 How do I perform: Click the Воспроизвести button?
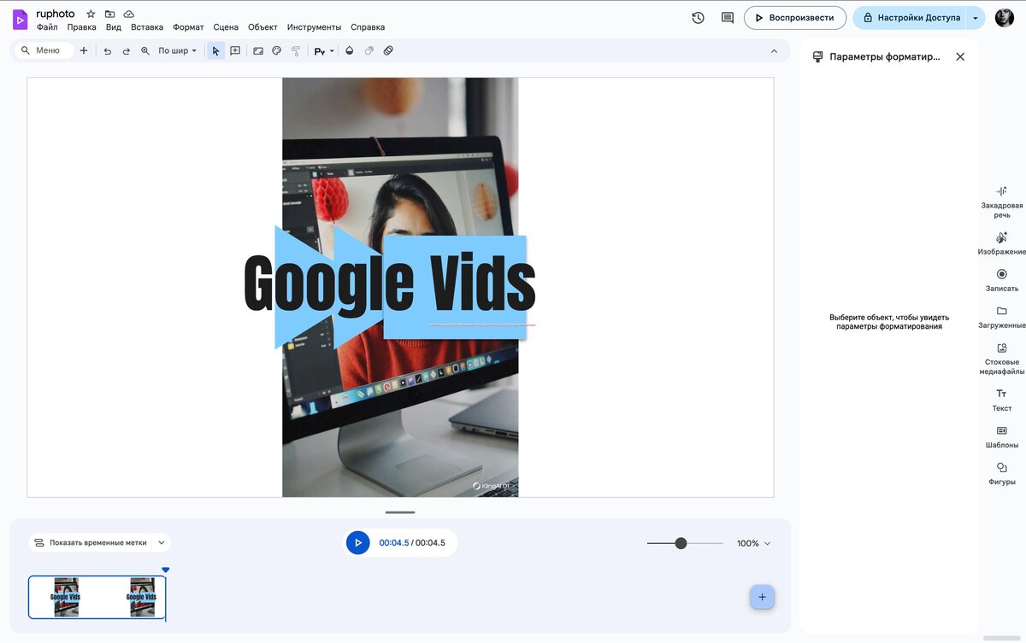point(795,18)
